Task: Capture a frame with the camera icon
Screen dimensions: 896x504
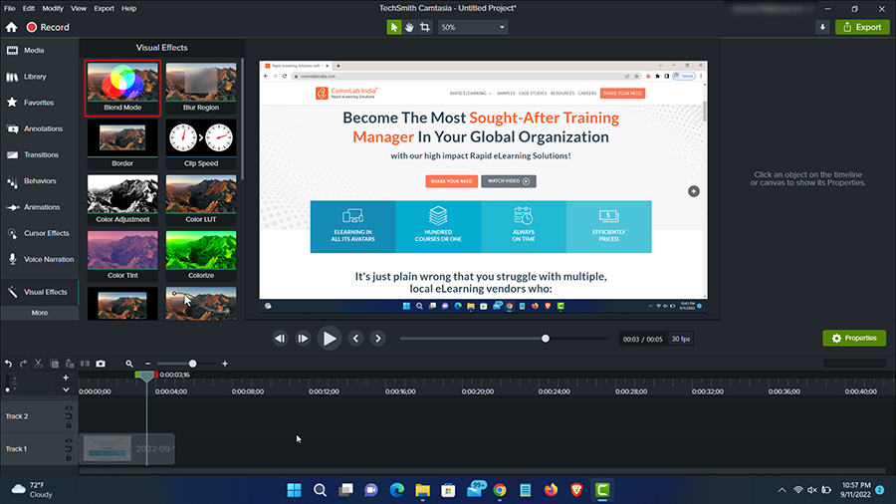Action: point(101,364)
